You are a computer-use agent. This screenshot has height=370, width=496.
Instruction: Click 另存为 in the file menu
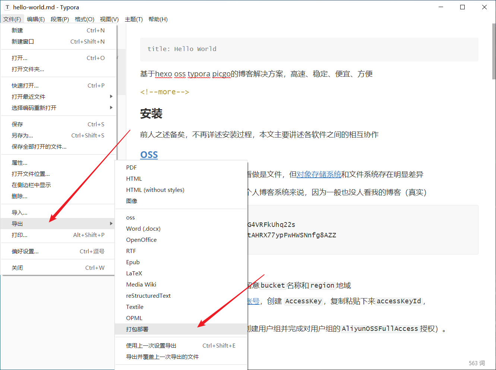[x=22, y=136]
